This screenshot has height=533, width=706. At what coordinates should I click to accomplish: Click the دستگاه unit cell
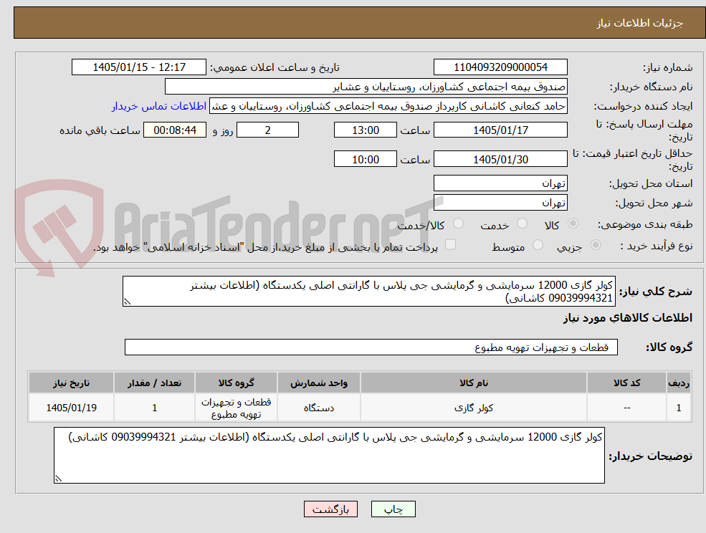click(x=319, y=408)
